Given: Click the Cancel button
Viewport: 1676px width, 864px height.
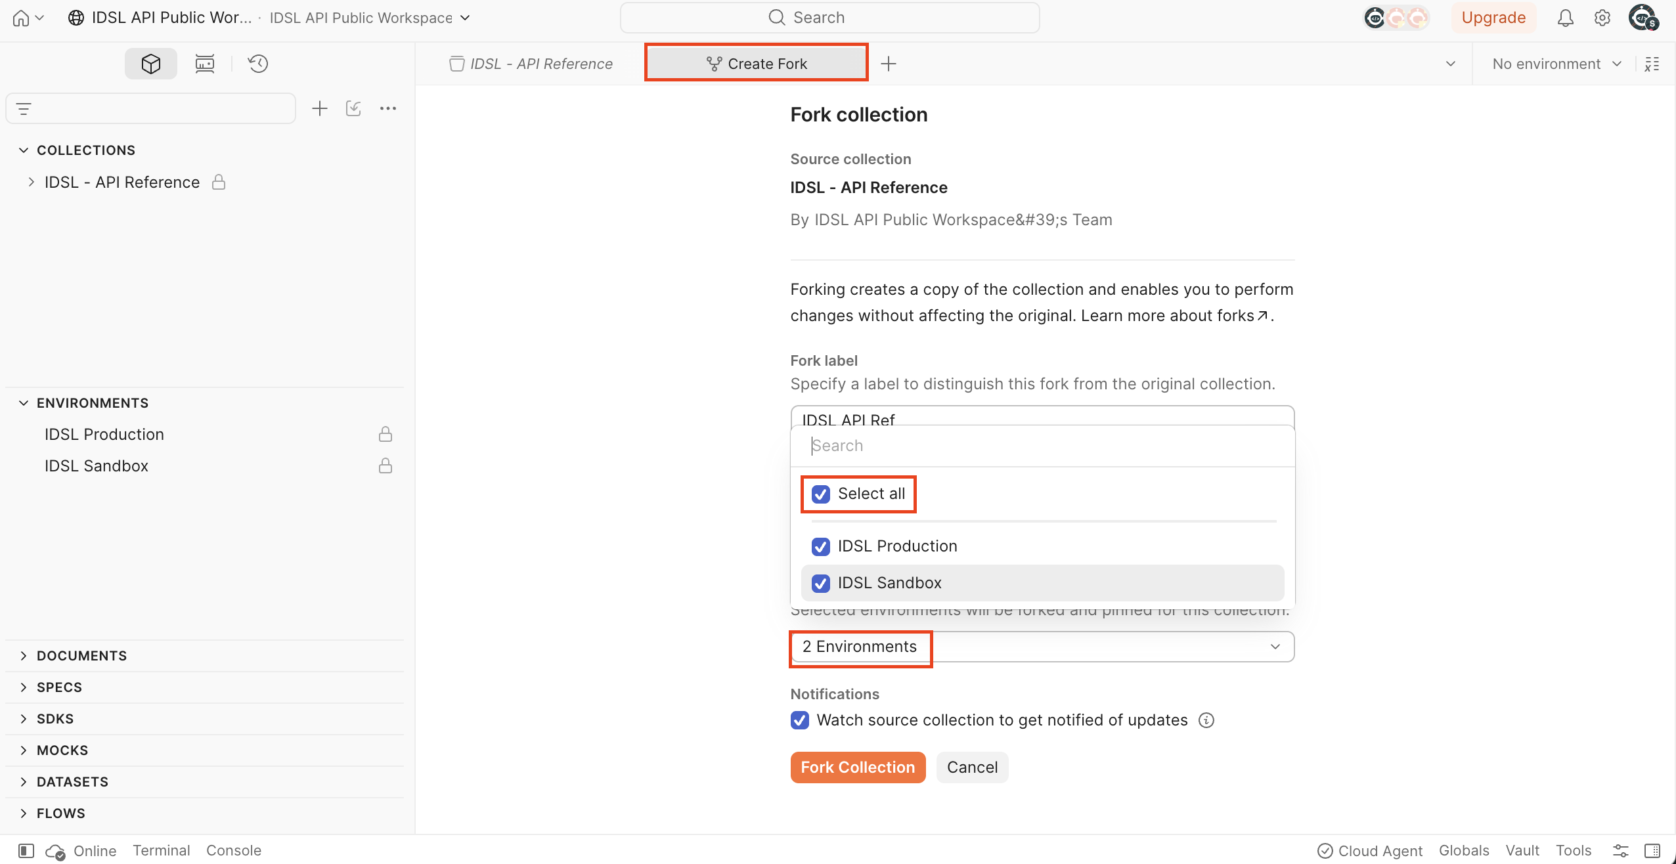Looking at the screenshot, I should tap(972, 767).
